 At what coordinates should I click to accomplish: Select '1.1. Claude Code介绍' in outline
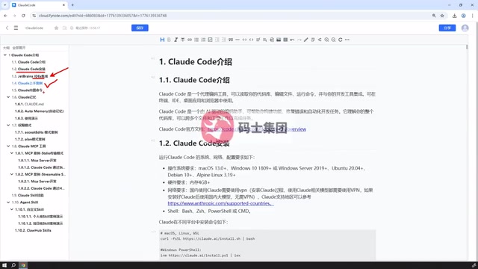28,62
